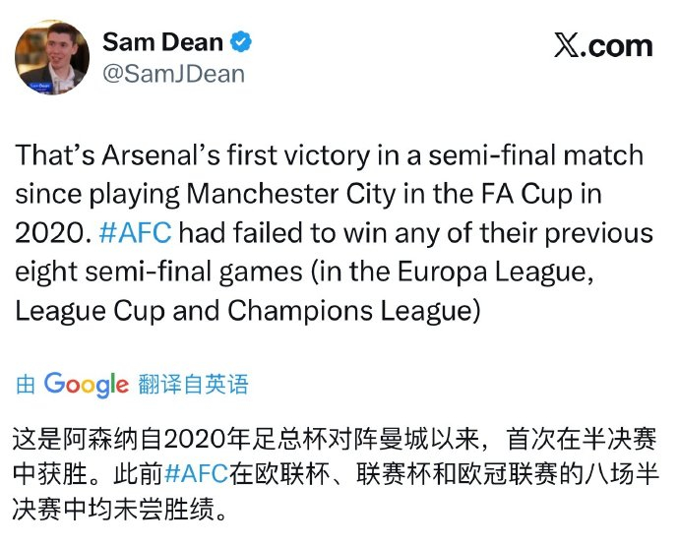Click Sam Dean's profile avatar photo
679x546 pixels.
tap(52, 58)
